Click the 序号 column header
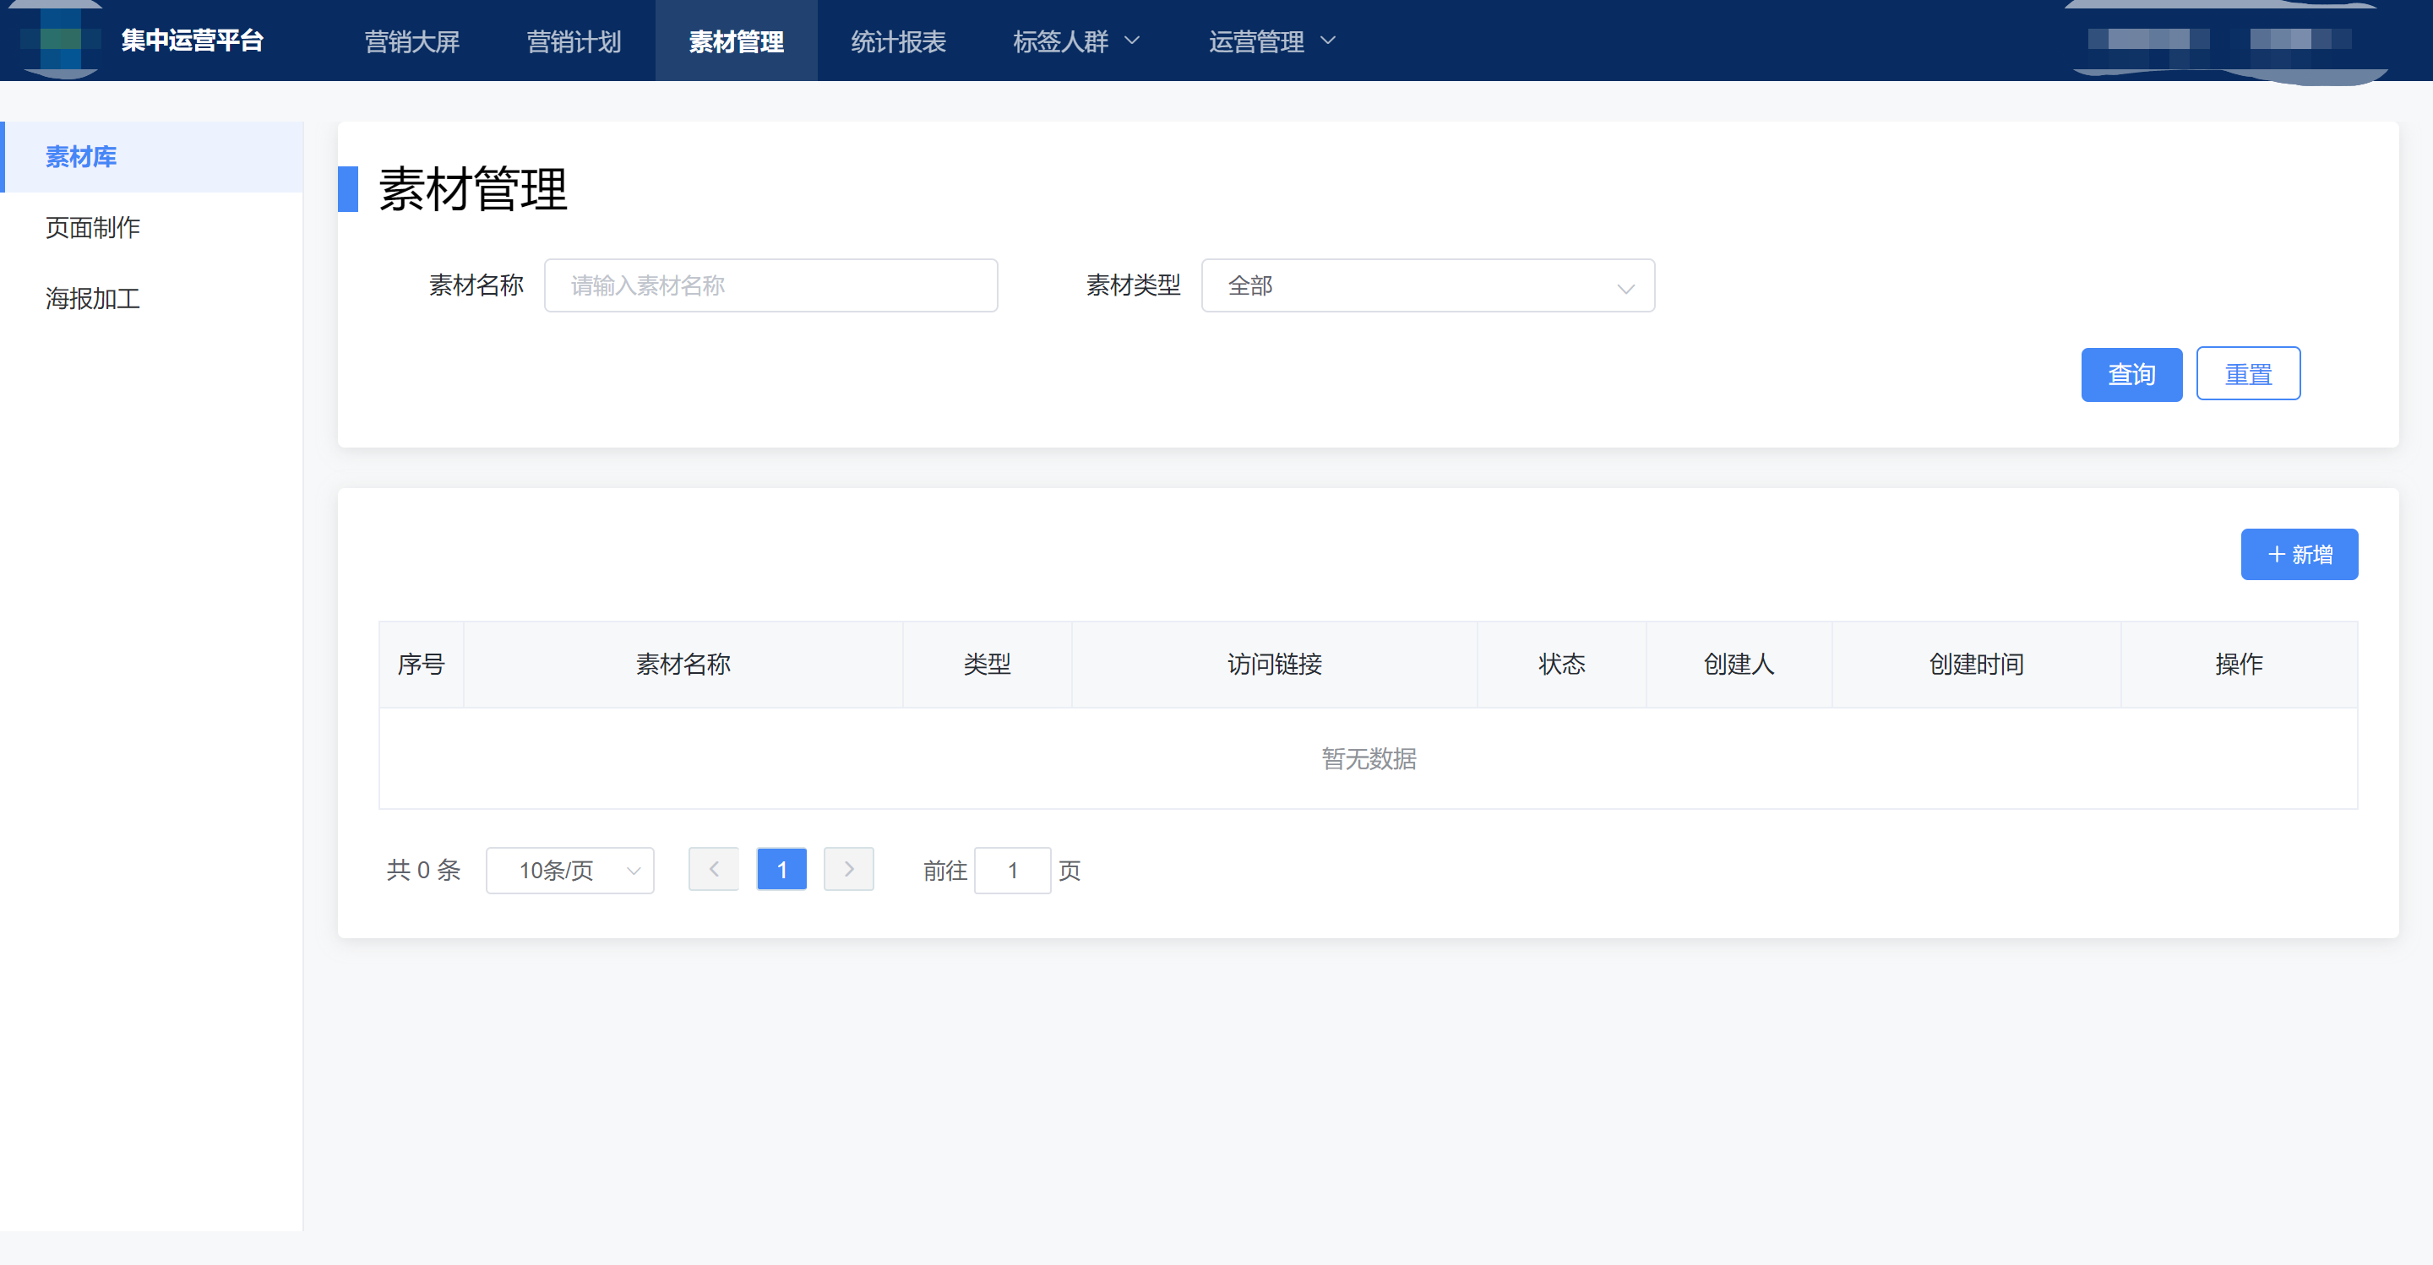Viewport: 2433px width, 1265px height. [x=422, y=665]
